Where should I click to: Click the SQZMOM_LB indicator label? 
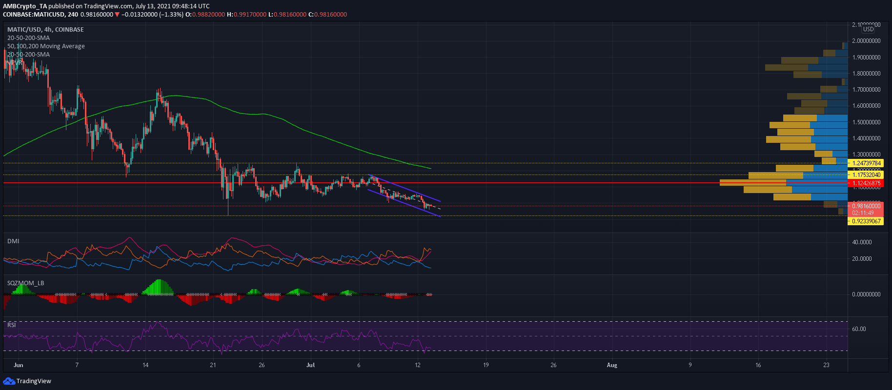(26, 283)
